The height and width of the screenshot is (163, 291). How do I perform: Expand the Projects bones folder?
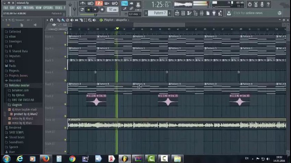(16, 76)
